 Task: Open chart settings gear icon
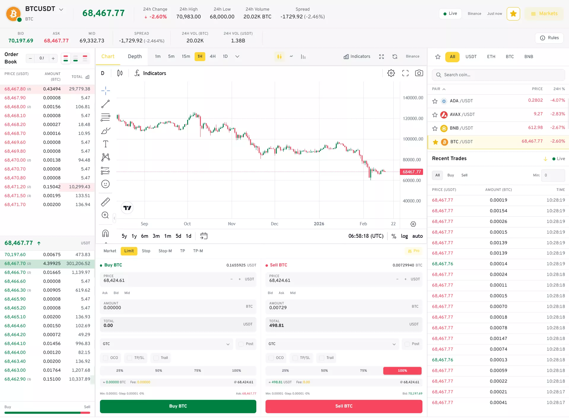(391, 73)
